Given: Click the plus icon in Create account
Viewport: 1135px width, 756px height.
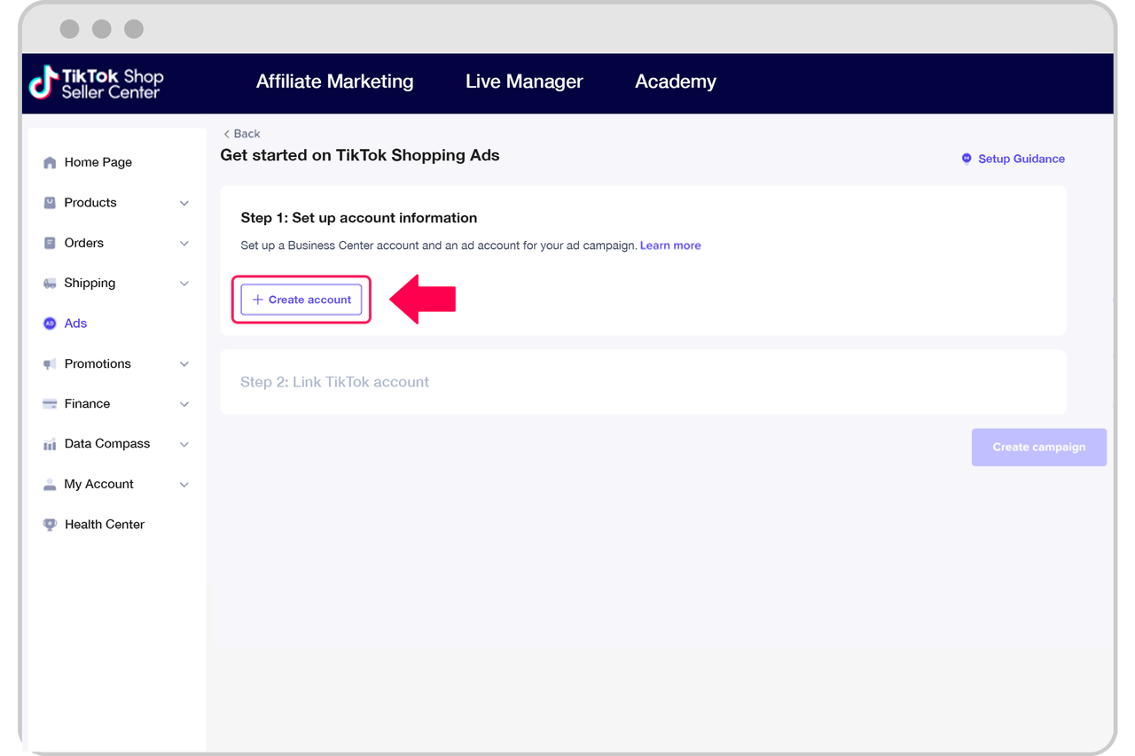Looking at the screenshot, I should click(258, 300).
